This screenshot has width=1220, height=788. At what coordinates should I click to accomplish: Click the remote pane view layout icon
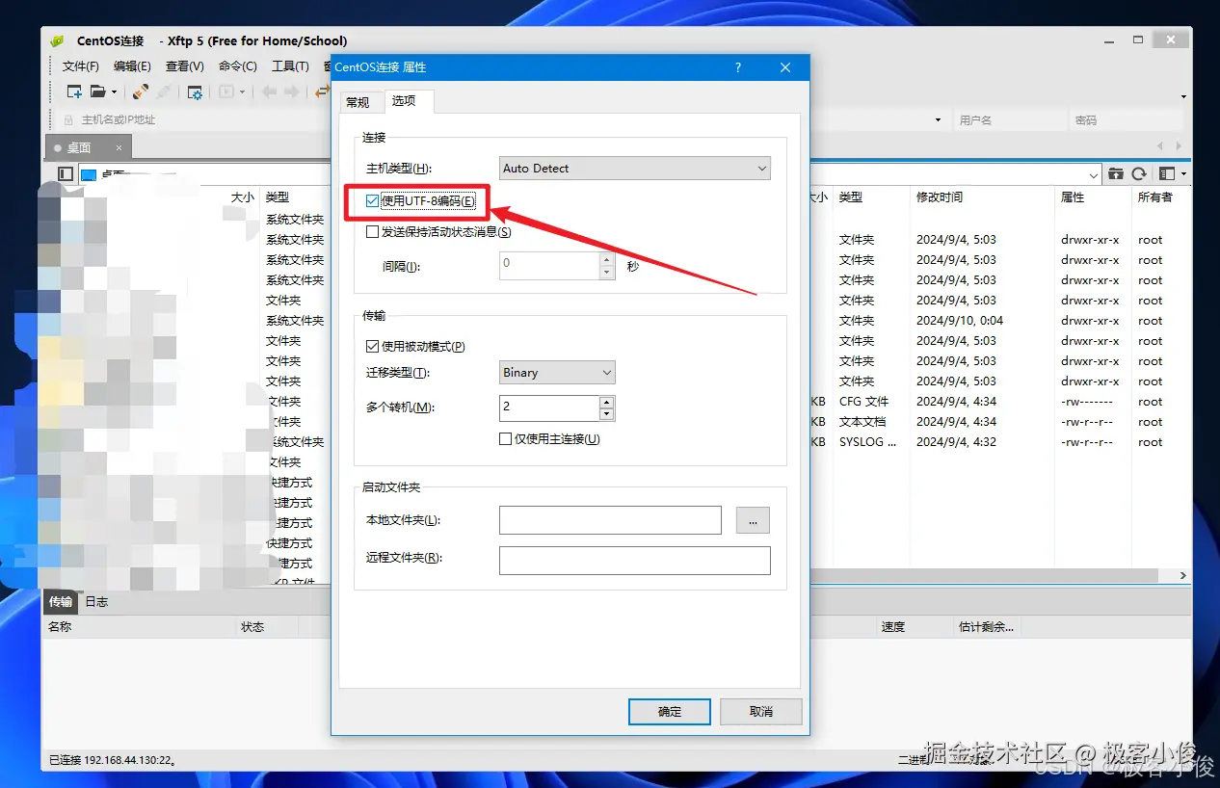[1167, 173]
